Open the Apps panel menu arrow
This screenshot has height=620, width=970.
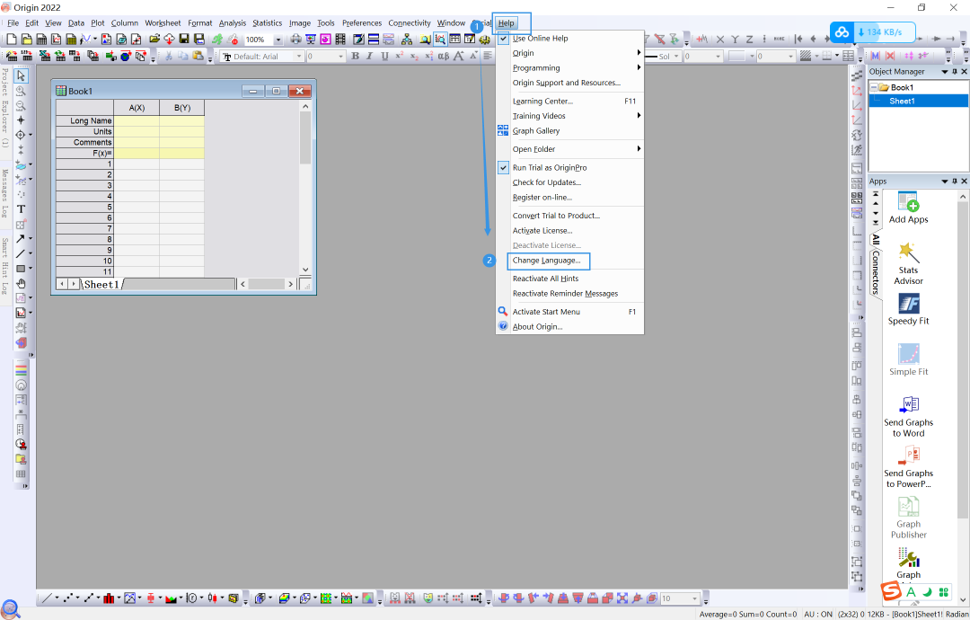(x=945, y=182)
